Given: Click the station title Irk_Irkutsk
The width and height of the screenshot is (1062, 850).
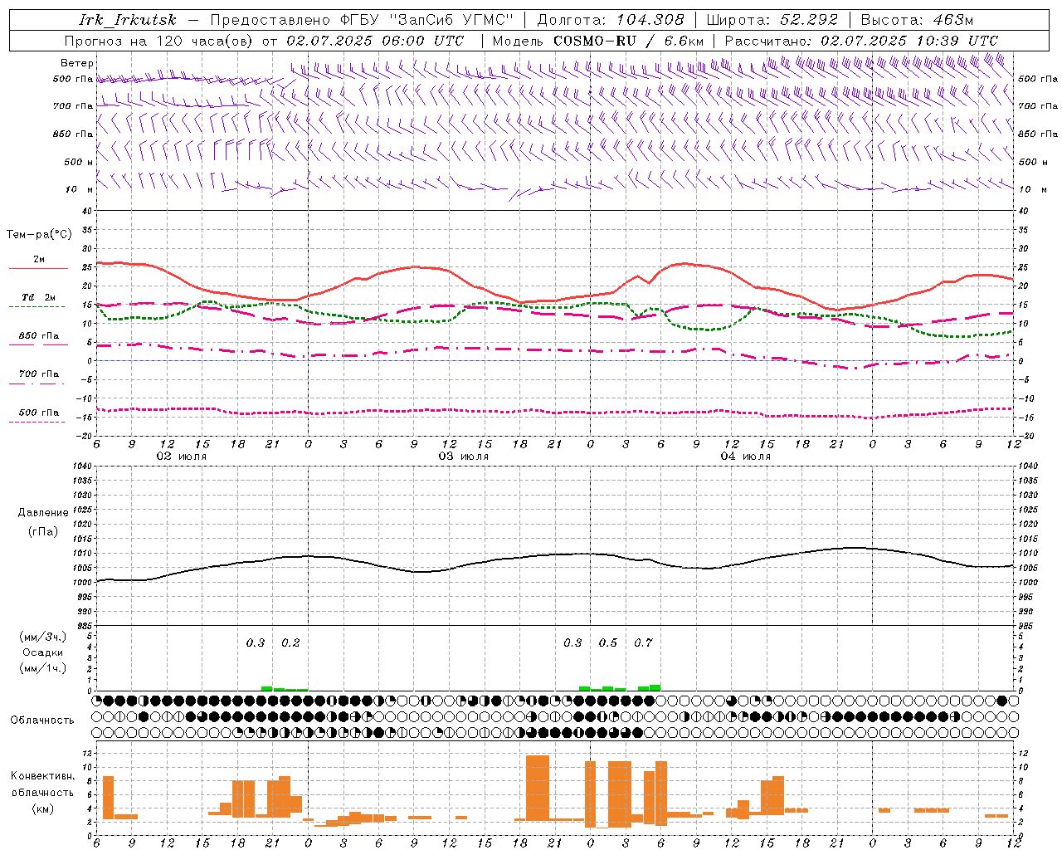Looking at the screenshot, I should tap(127, 20).
